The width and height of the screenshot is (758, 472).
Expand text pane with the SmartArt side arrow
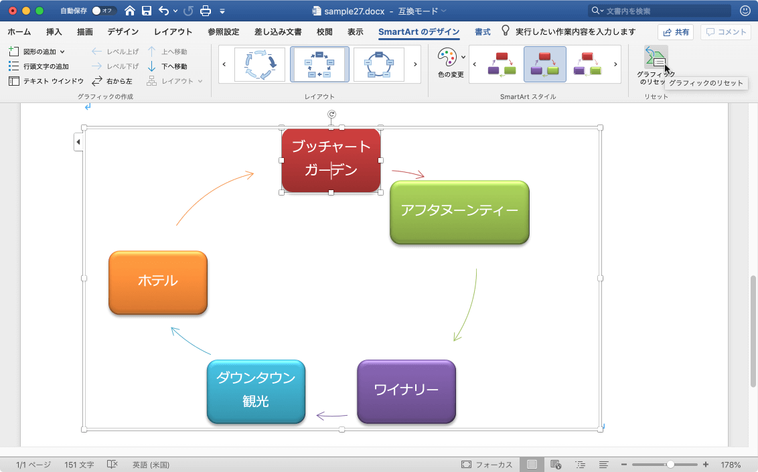pyautogui.click(x=78, y=142)
